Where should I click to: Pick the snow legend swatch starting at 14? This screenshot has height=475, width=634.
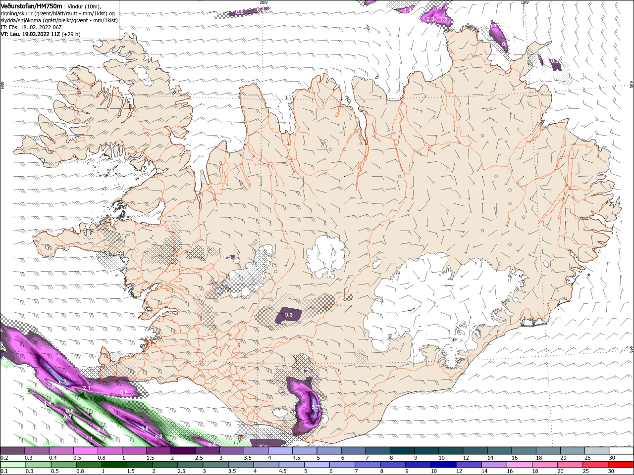tap(500, 451)
